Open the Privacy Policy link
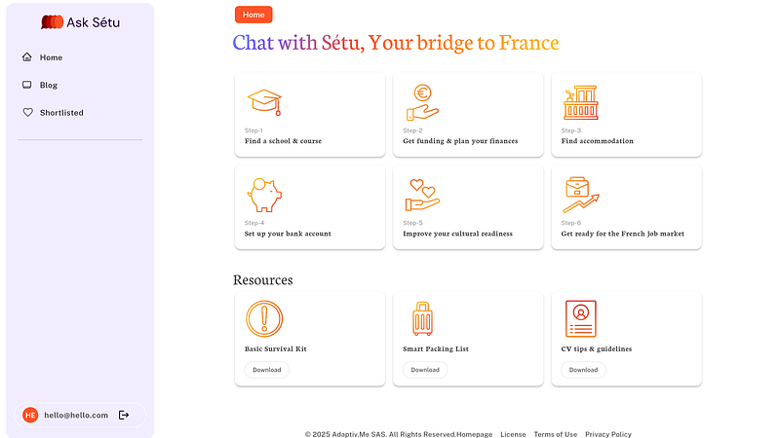This screenshot has width=780, height=438. [608, 434]
